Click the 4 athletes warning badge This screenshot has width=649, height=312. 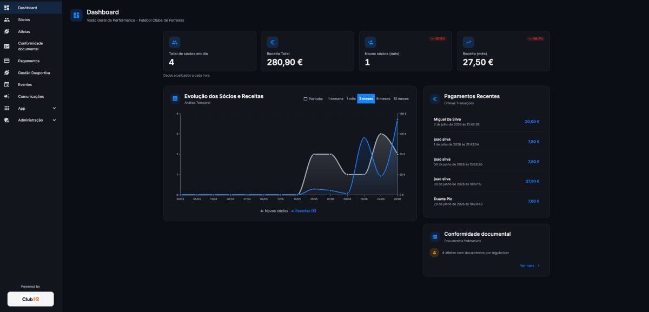[434, 253]
